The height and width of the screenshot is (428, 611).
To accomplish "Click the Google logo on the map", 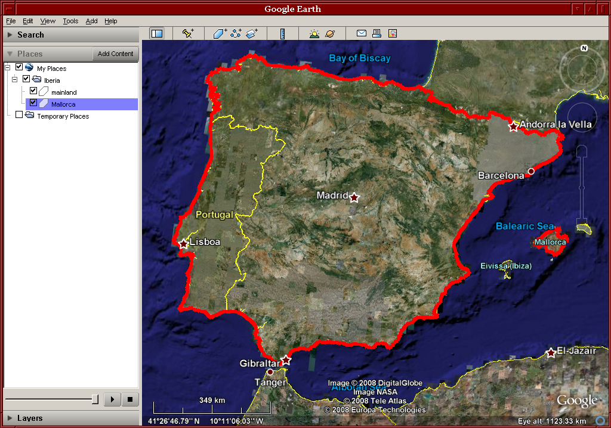I will tap(577, 401).
